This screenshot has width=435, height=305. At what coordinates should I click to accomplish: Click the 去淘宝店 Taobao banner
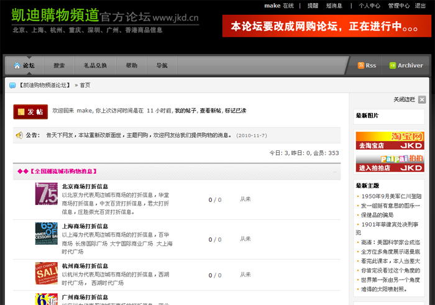pyautogui.click(x=390, y=140)
